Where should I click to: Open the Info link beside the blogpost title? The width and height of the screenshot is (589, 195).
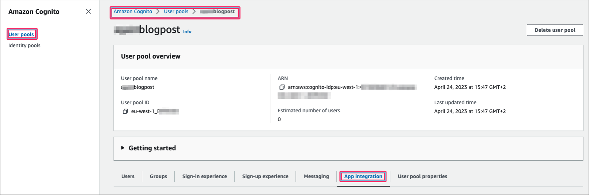coord(187,31)
